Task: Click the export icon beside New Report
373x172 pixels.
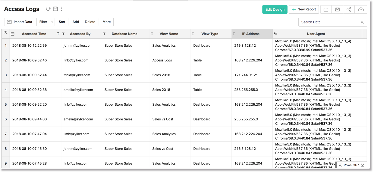Action: (x=326, y=10)
